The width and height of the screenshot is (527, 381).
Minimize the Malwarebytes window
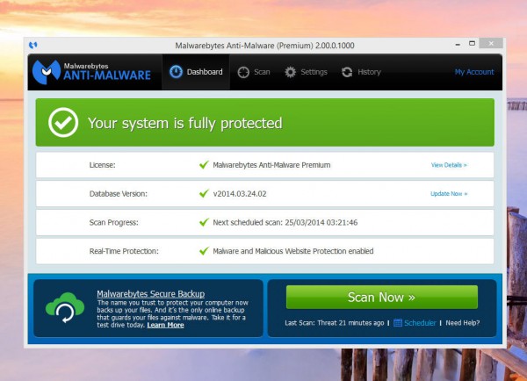click(x=458, y=45)
